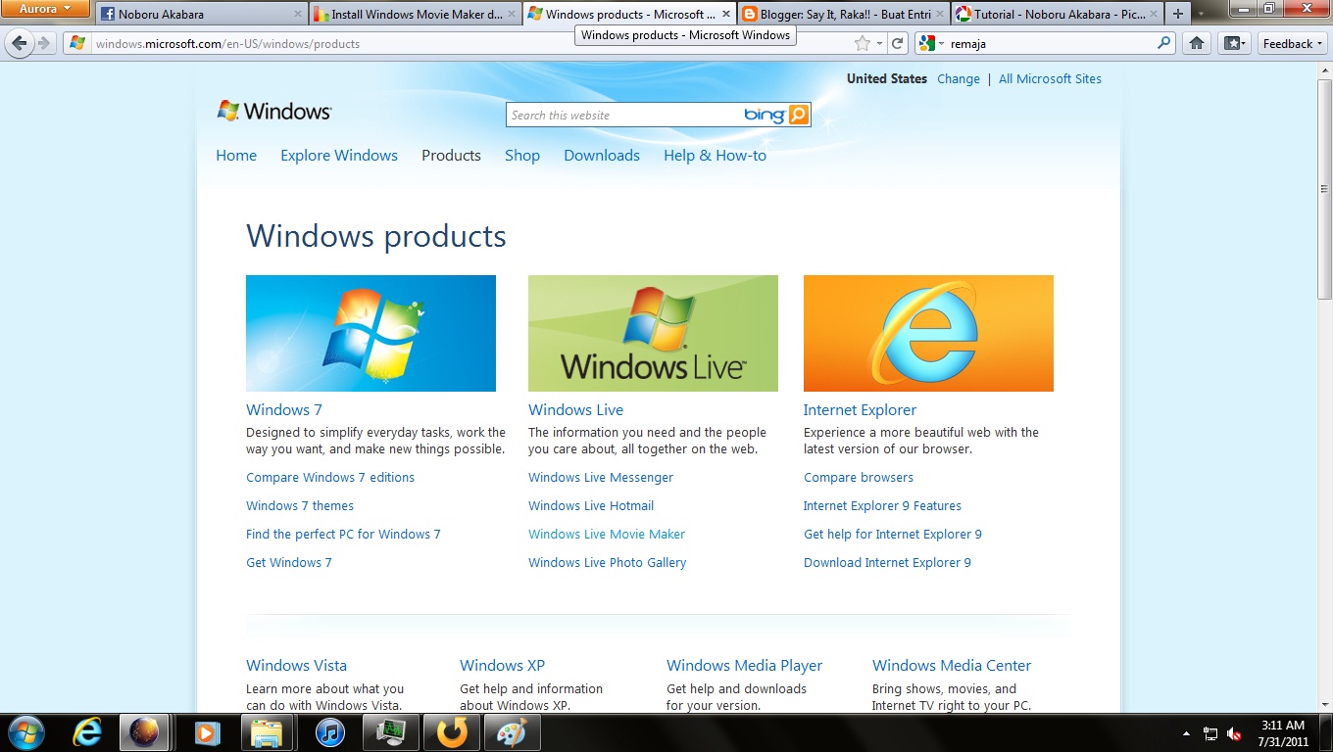
Task: Click the Windows Live product image
Action: pos(653,333)
